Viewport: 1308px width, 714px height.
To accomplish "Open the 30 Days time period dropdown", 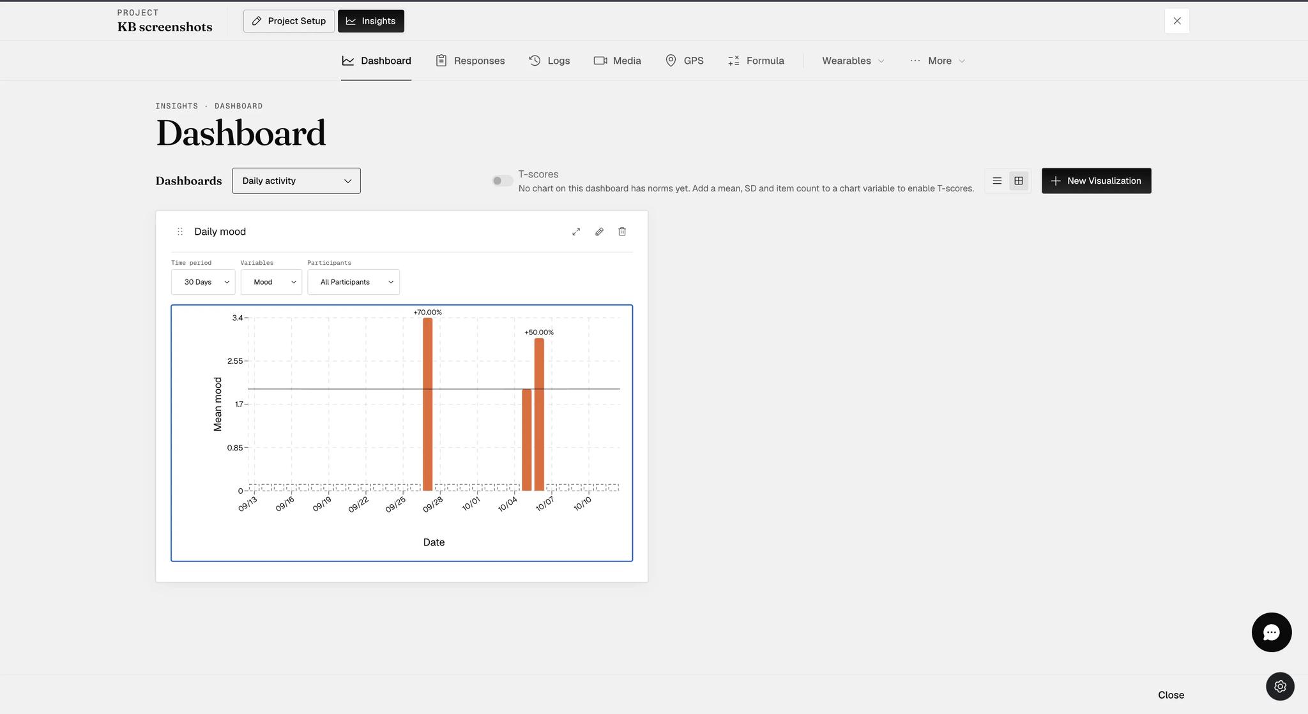I will click(x=203, y=282).
